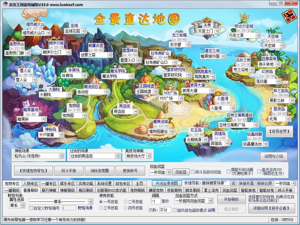Expand the 过去的商店街 dropdown
This screenshot has height=225, width=300.
[117, 156]
